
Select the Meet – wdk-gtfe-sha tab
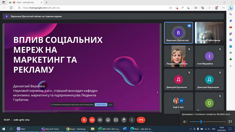click(26, 2)
